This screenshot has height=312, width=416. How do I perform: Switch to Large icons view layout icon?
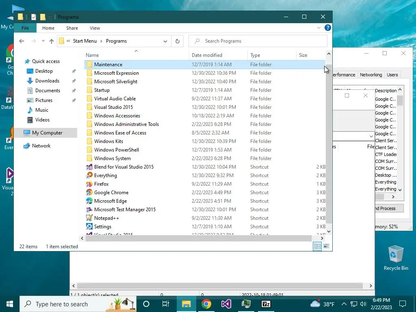click(x=326, y=246)
